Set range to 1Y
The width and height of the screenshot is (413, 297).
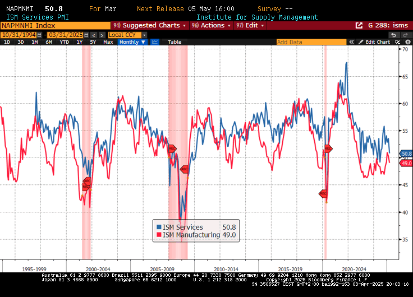(79, 42)
